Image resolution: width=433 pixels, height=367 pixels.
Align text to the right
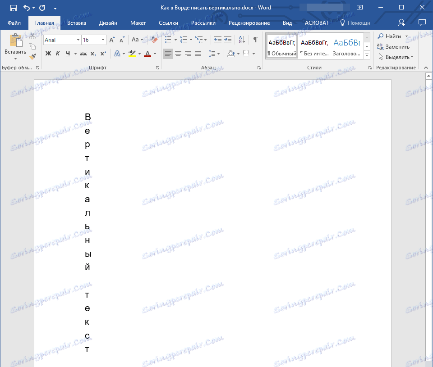(188, 54)
